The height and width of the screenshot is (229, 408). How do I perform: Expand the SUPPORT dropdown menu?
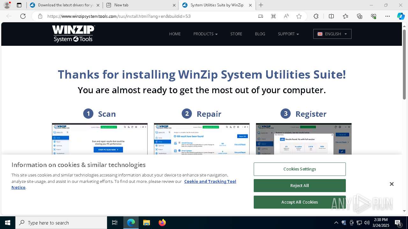pos(288,34)
